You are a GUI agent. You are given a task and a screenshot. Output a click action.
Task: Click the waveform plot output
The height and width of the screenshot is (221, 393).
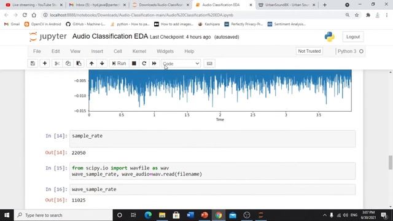(213, 95)
